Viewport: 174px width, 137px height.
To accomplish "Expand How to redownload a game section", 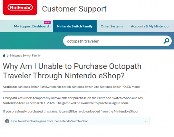I will tap(76, 121).
